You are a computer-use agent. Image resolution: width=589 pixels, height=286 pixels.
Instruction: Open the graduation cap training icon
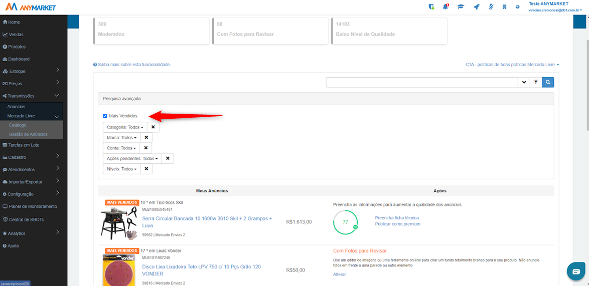460,7
